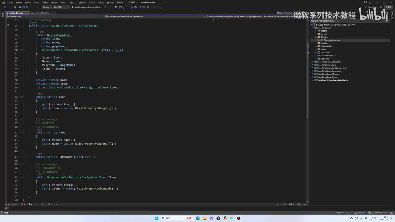Click the NavigationItem.cs file icon in Solution Explorer
The width and height of the screenshot is (395, 222).
click(322, 40)
